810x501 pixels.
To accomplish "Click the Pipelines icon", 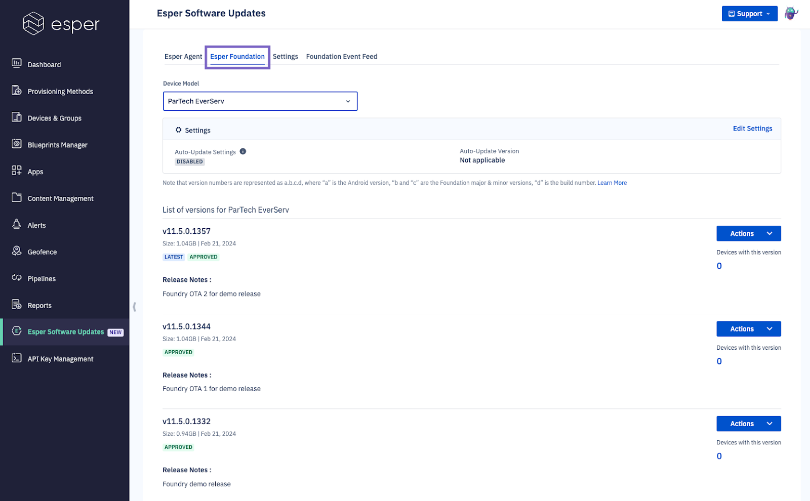I will click(17, 278).
